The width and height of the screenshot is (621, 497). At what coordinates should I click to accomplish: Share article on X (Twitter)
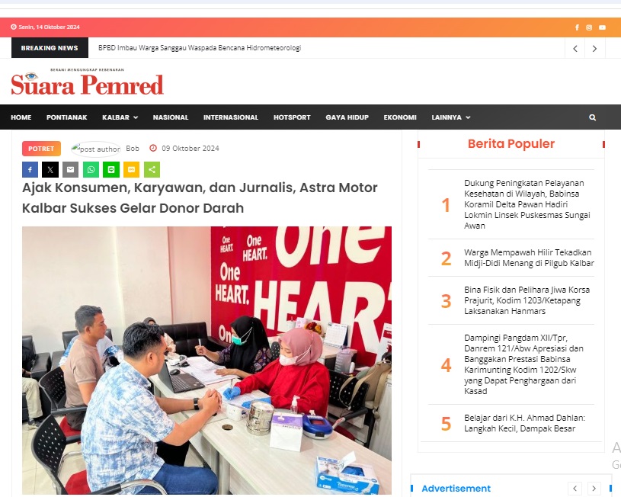click(50, 170)
